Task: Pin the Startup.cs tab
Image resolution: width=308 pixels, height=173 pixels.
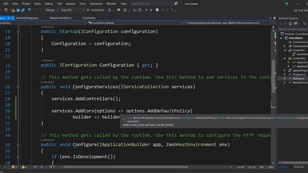Action: tap(9, 18)
